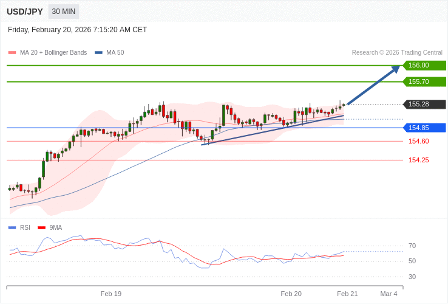Image resolution: width=448 pixels, height=304 pixels.
Task: Click the MA 50 legend label
Action: coord(115,53)
